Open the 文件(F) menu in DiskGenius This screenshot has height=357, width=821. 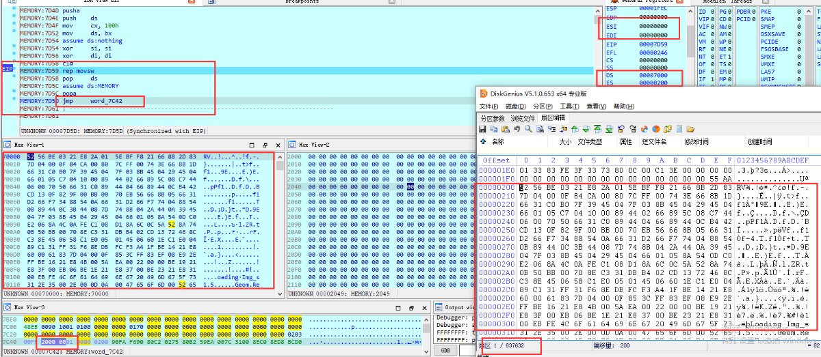(488, 106)
